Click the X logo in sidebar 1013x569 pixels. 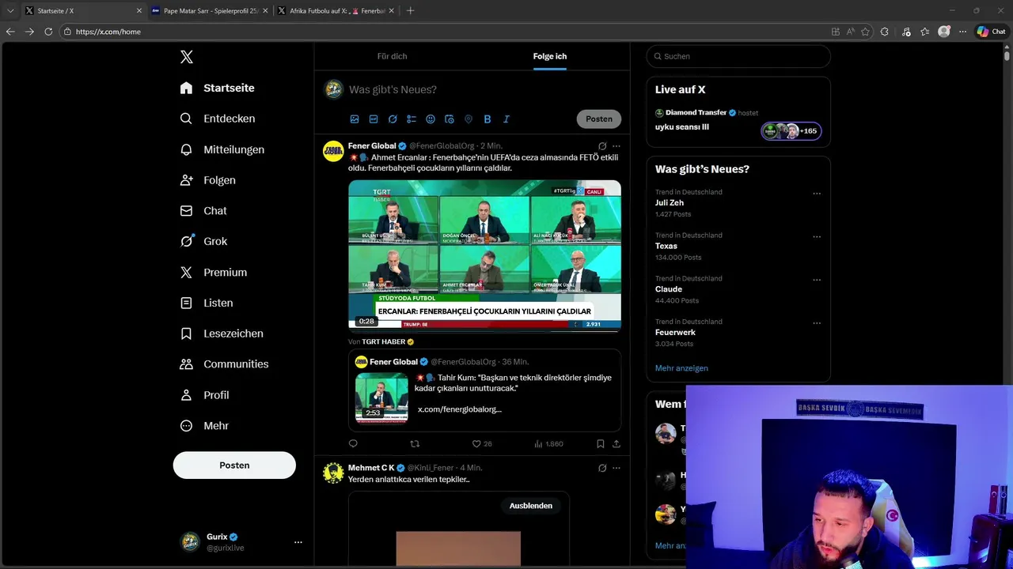187,57
